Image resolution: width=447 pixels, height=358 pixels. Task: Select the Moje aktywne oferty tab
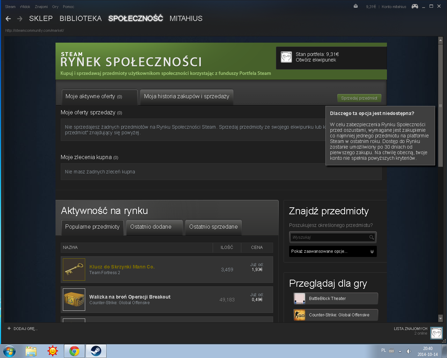click(99, 97)
